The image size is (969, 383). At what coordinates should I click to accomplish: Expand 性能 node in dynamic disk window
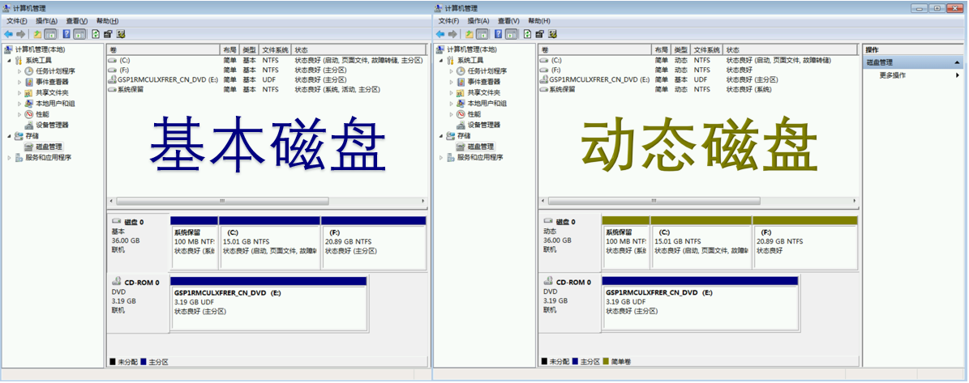451,114
